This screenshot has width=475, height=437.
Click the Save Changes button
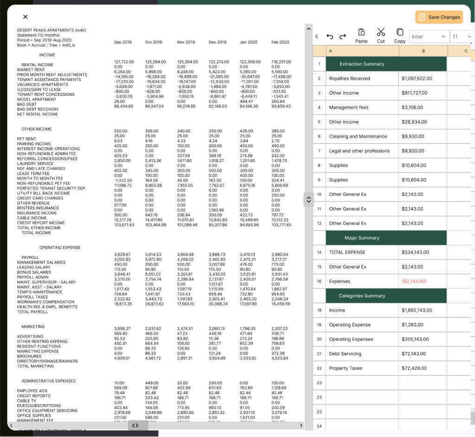439,17
